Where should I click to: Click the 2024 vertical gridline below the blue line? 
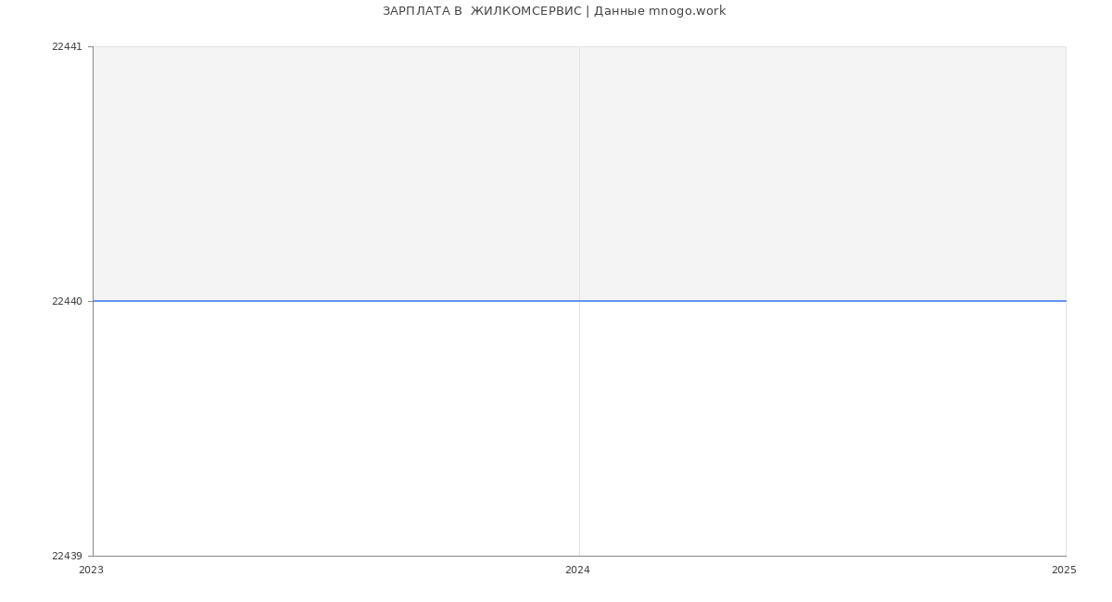tap(579, 428)
